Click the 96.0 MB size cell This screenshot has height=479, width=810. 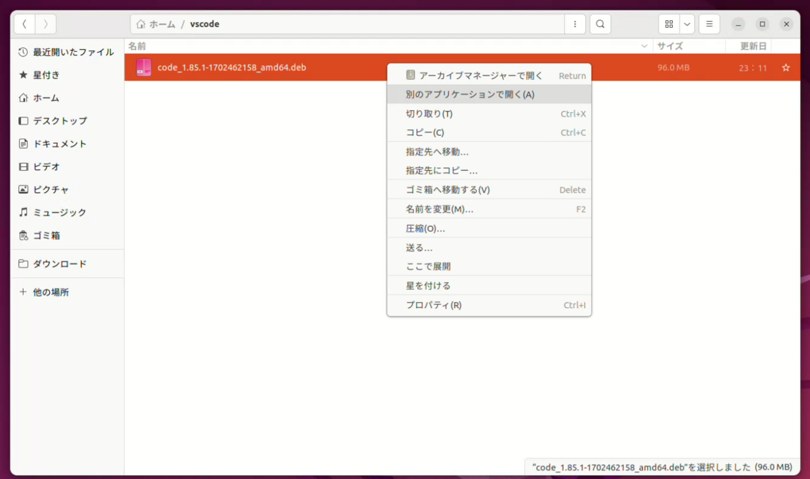coord(674,68)
